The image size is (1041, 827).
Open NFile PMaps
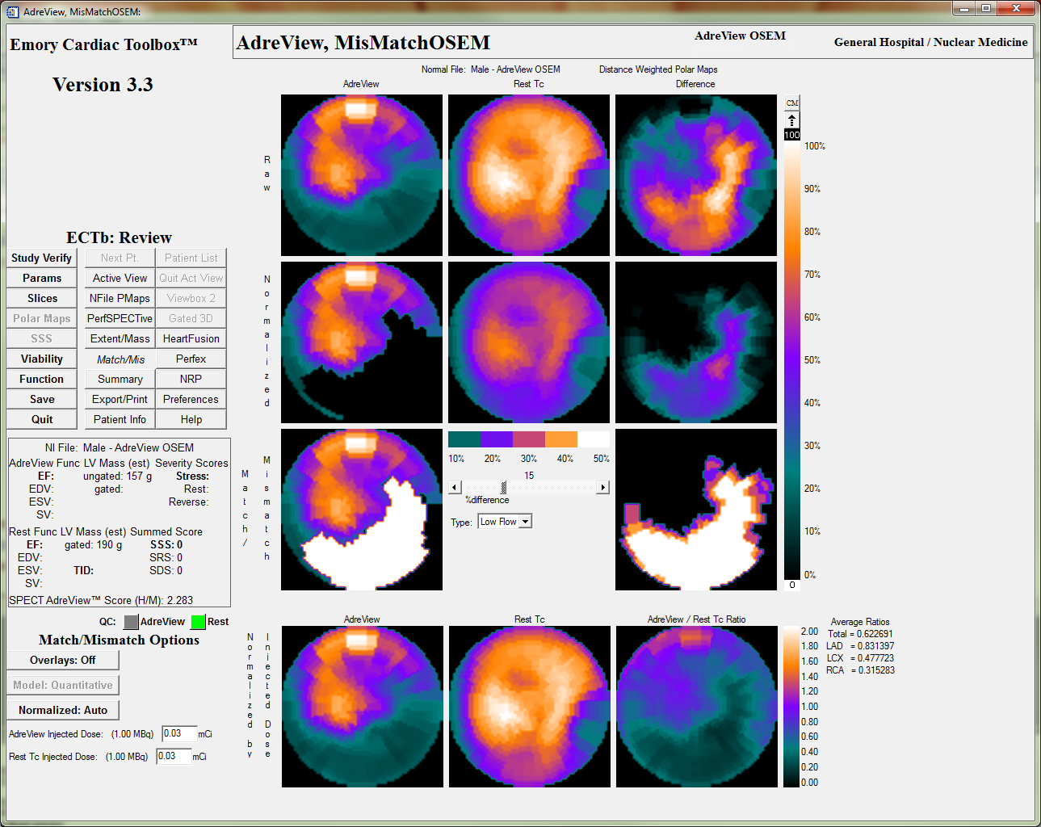[120, 298]
